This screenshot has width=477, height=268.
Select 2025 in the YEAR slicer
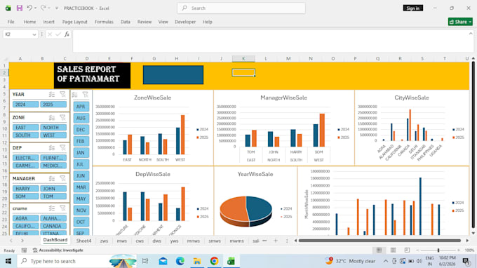(x=53, y=105)
